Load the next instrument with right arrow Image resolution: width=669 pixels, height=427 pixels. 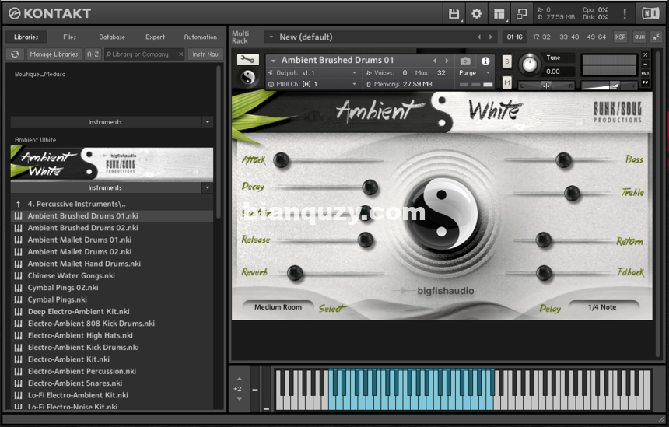coord(447,61)
